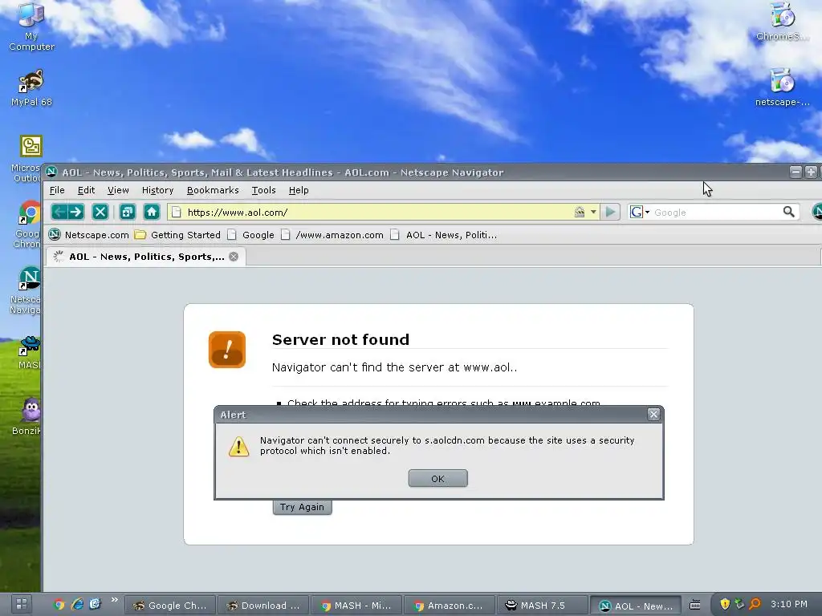This screenshot has height=616, width=822.
Task: Click the keyboard icon in taskbar
Action: tap(694, 605)
